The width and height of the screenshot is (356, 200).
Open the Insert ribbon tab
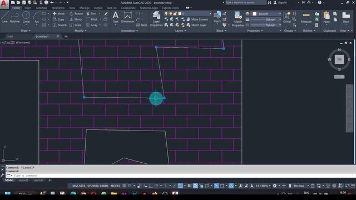click(28, 8)
